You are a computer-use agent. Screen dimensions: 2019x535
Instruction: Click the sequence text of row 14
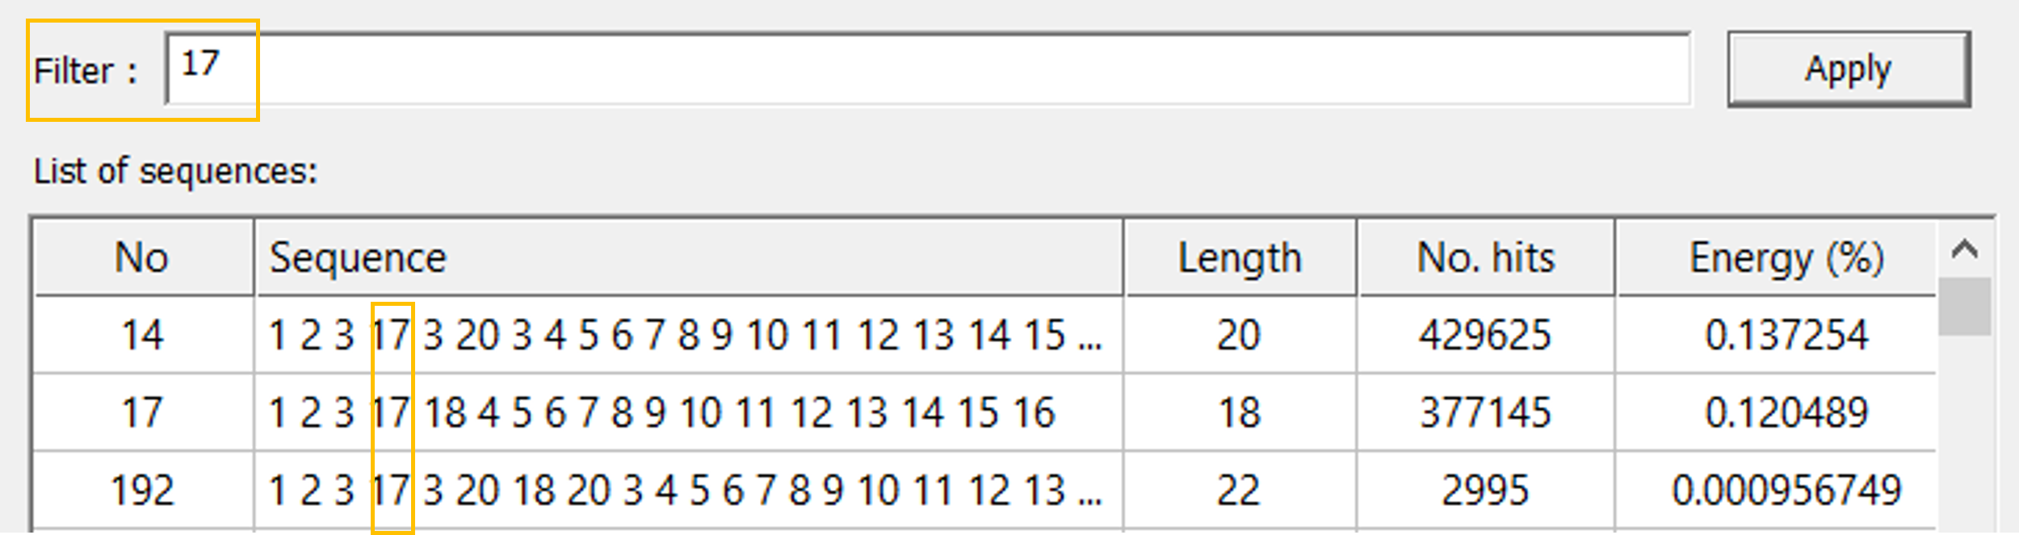tap(685, 335)
